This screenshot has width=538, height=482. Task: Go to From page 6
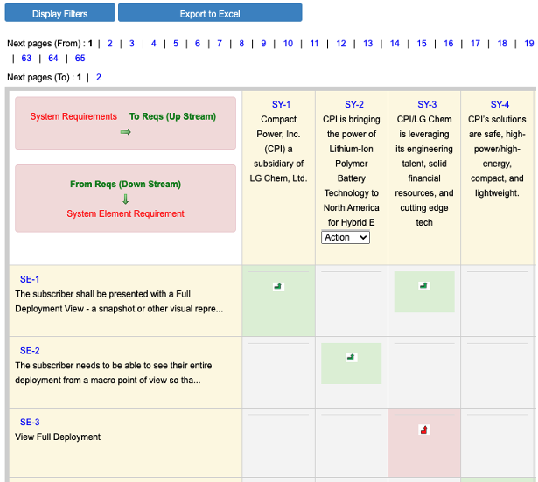[x=198, y=44]
